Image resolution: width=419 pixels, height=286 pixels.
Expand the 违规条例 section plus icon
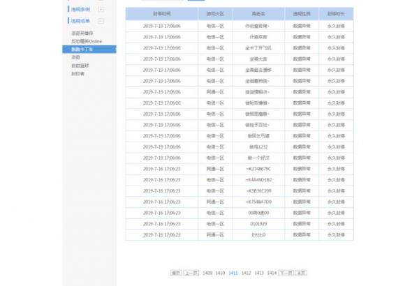pos(101,9)
